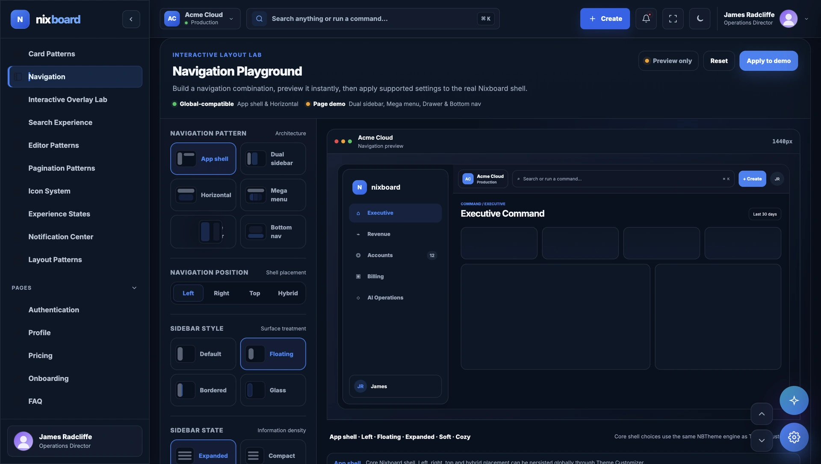Click the James user card in preview
The height and width of the screenshot is (464, 821).
[x=395, y=387]
